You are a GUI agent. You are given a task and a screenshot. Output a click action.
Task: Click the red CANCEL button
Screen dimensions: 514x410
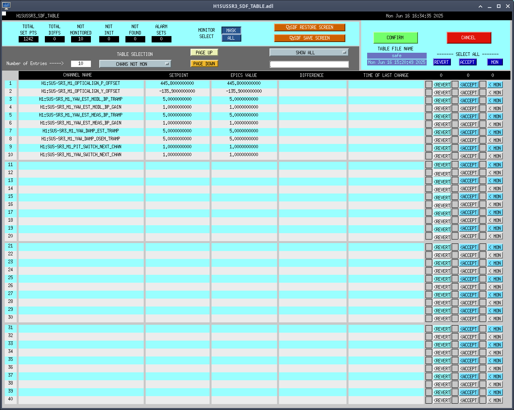click(x=469, y=38)
